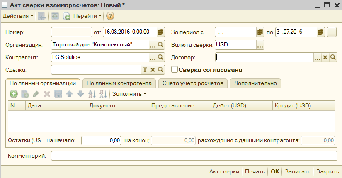Open calendar for the document date field
The width and height of the screenshot is (342, 178).
click(x=161, y=32)
